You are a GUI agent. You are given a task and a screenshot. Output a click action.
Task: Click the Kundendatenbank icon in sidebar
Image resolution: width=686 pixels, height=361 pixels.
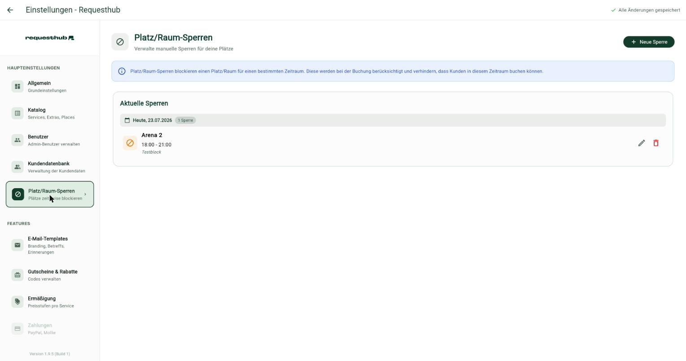click(x=17, y=167)
